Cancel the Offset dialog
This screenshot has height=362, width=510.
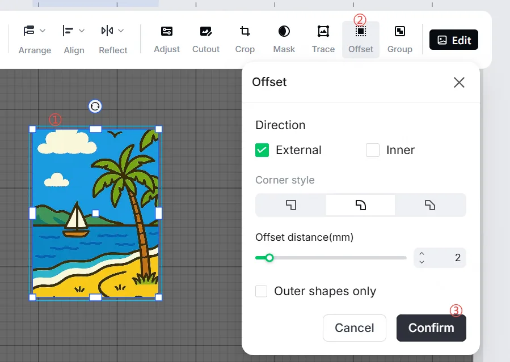355,328
